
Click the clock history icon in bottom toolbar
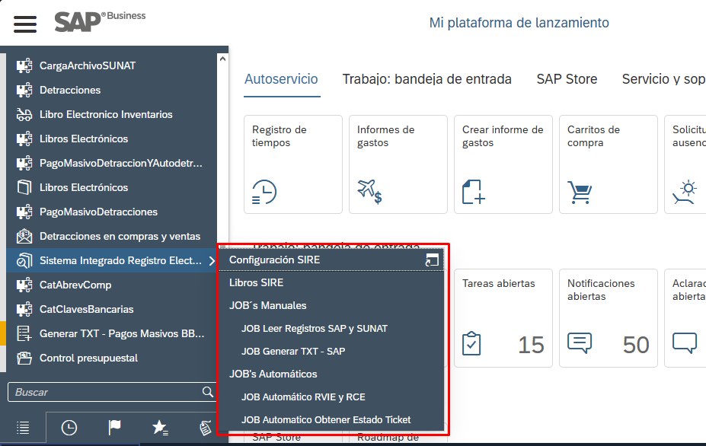[69, 428]
